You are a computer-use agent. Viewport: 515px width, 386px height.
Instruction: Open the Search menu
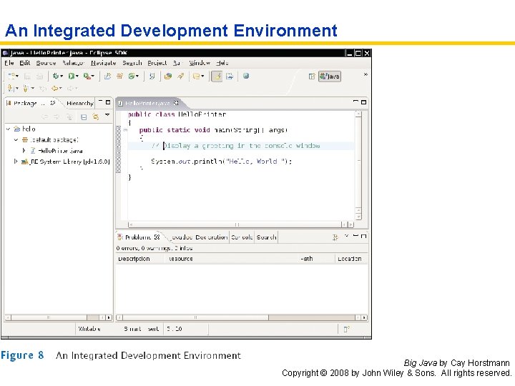[x=132, y=63]
